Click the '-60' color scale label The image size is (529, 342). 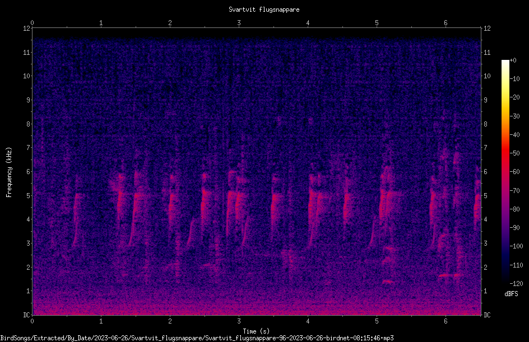514,172
